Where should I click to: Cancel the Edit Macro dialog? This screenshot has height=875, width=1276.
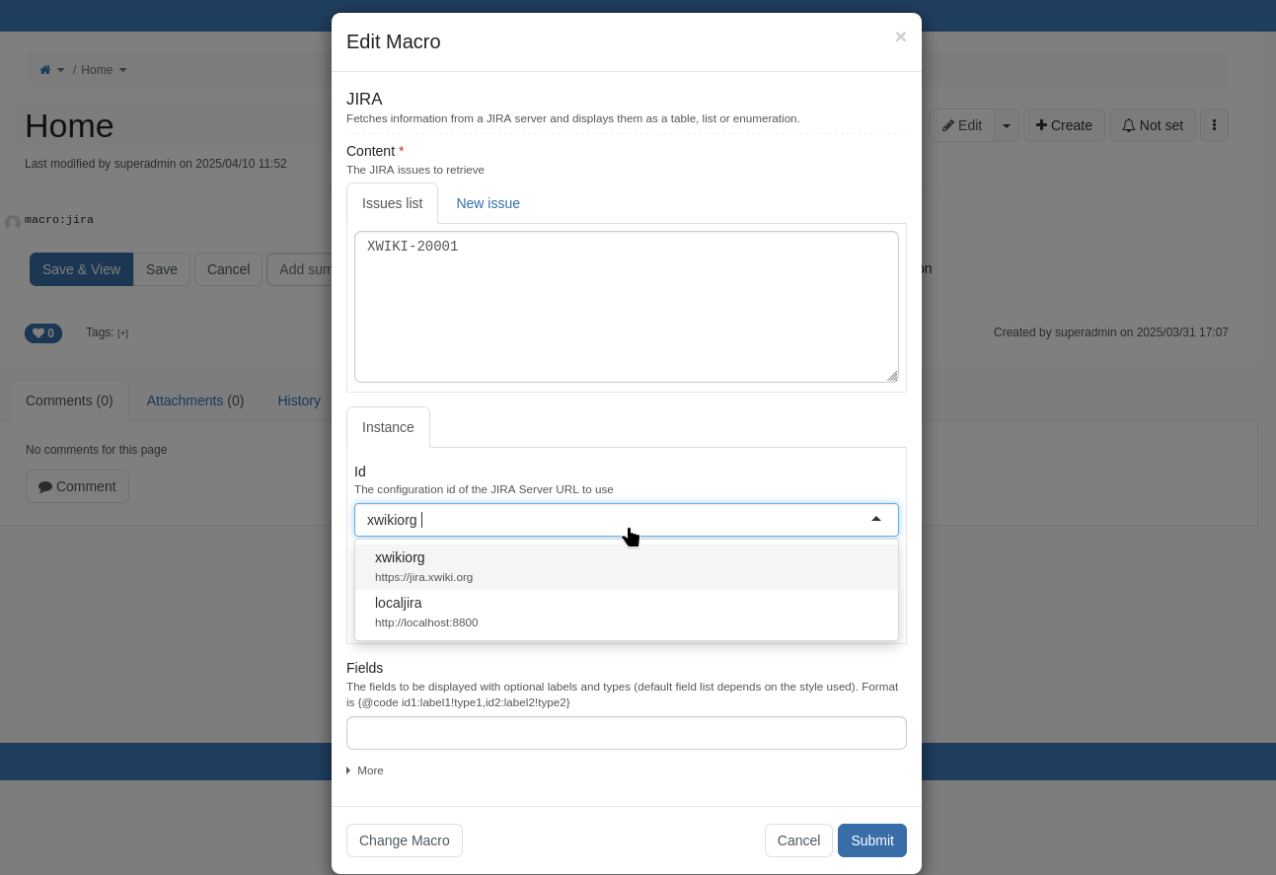[x=798, y=840]
